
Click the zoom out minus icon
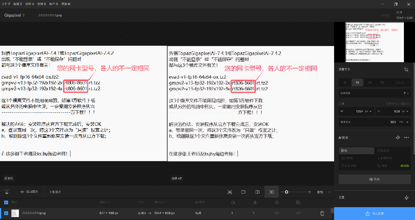pos(282,192)
